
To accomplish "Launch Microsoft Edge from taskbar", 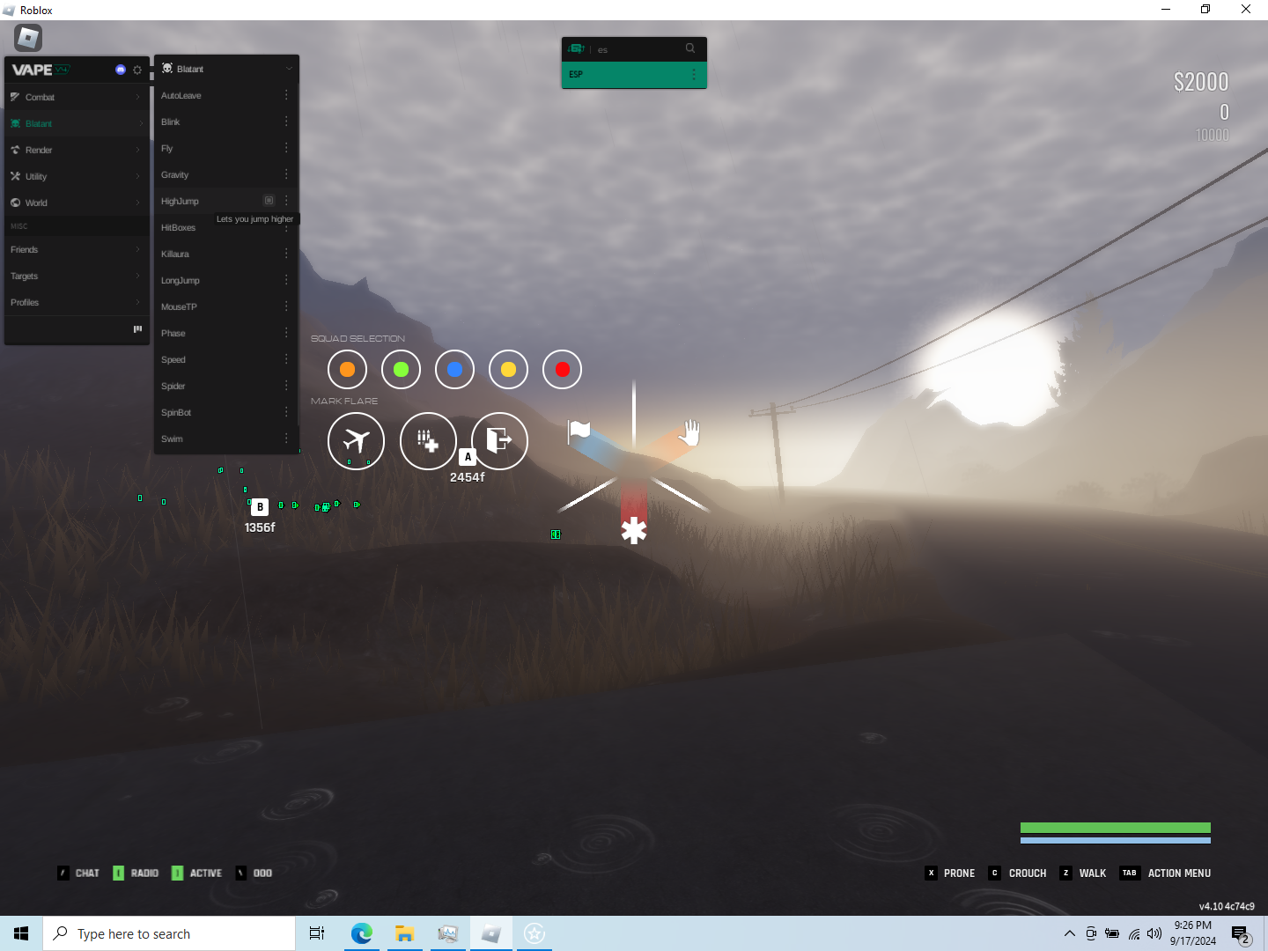I will (362, 933).
